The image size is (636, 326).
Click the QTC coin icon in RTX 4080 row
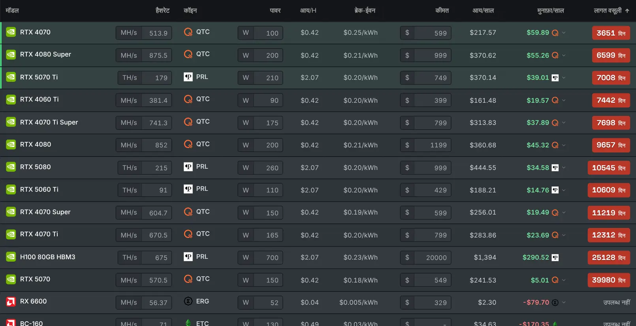coord(188,144)
